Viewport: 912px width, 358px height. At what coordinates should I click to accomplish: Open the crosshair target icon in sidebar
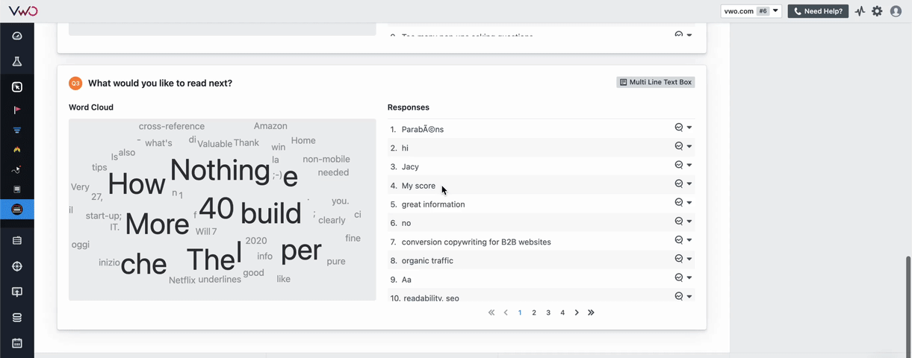point(17,266)
